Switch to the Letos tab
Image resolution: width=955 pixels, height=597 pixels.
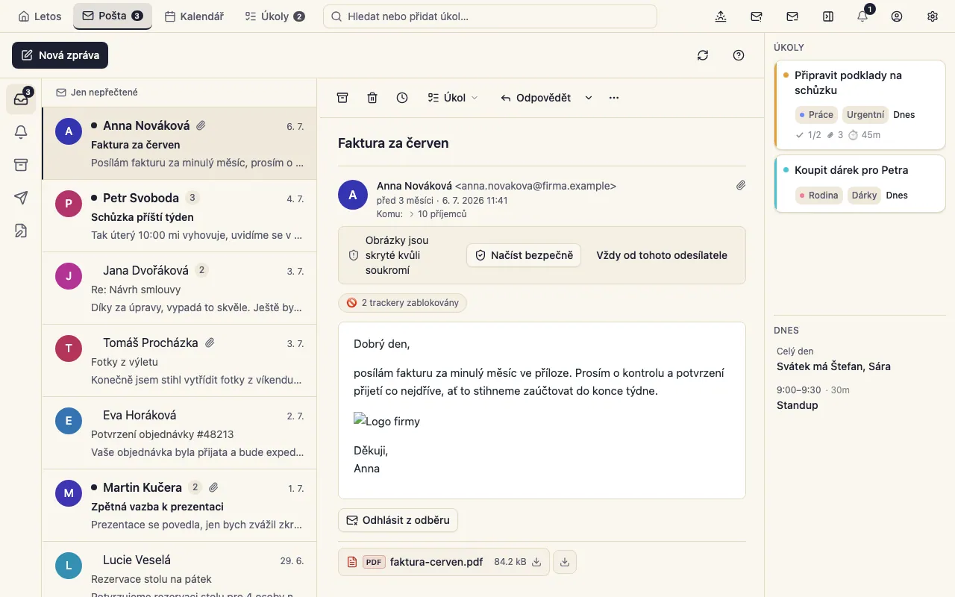tap(40, 16)
